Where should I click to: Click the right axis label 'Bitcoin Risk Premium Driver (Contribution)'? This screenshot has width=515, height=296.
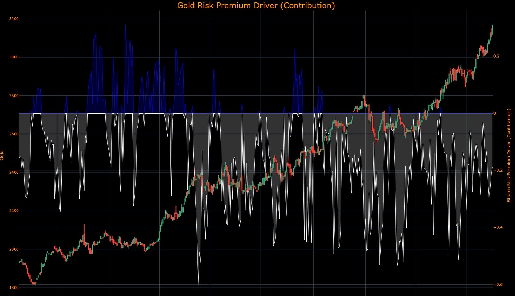[509, 155]
